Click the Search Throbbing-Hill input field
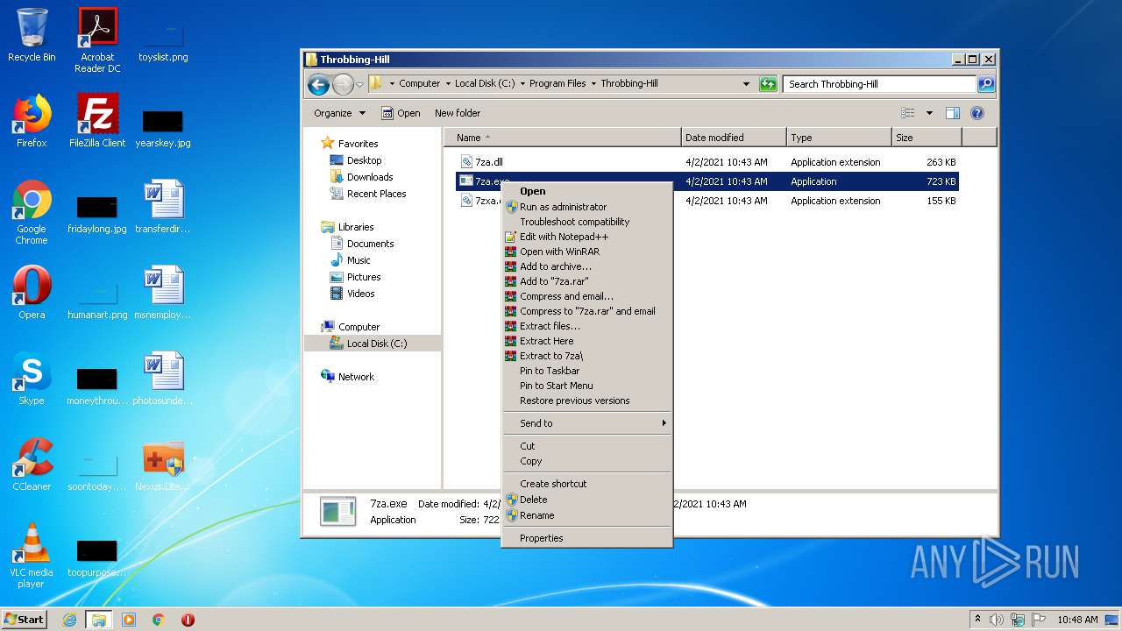This screenshot has height=631, width=1122. [x=879, y=84]
